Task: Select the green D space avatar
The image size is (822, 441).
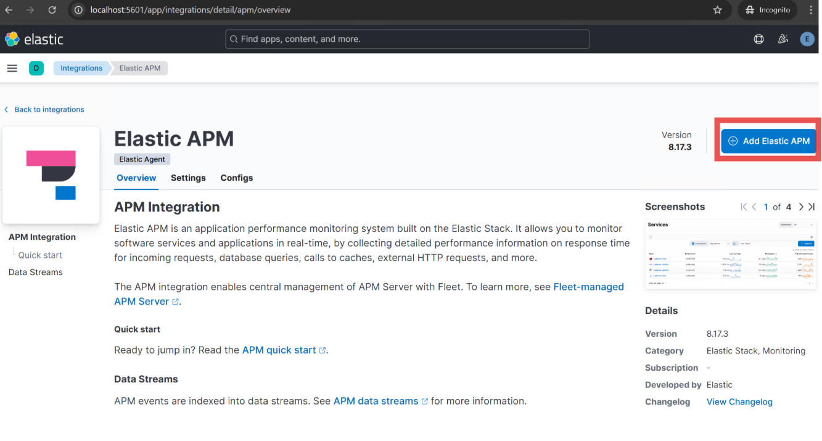Action: (x=36, y=68)
